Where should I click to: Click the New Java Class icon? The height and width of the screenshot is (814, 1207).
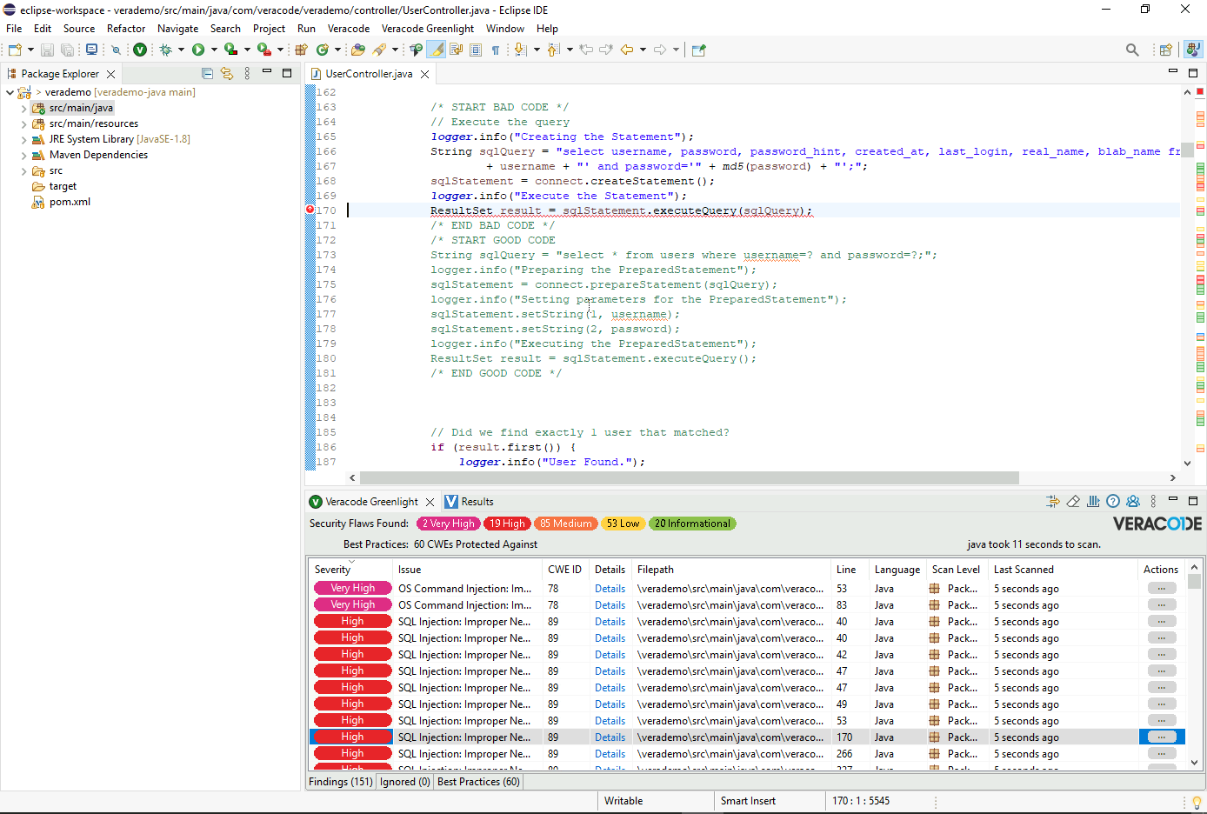click(x=323, y=50)
